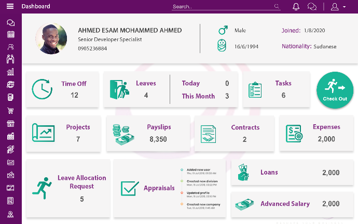Click the employee profile photo
358x224 pixels.
[51, 39]
